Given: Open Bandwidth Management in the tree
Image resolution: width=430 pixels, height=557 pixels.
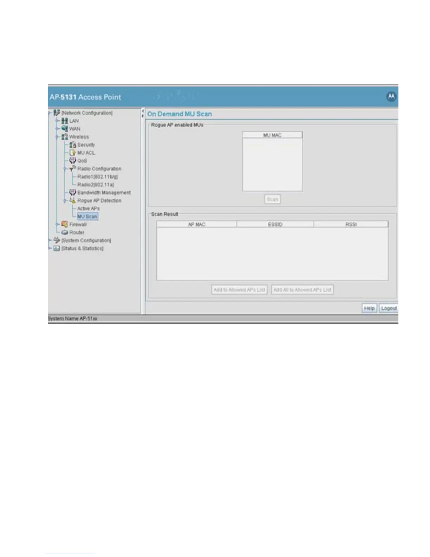Looking at the screenshot, I should [x=104, y=192].
